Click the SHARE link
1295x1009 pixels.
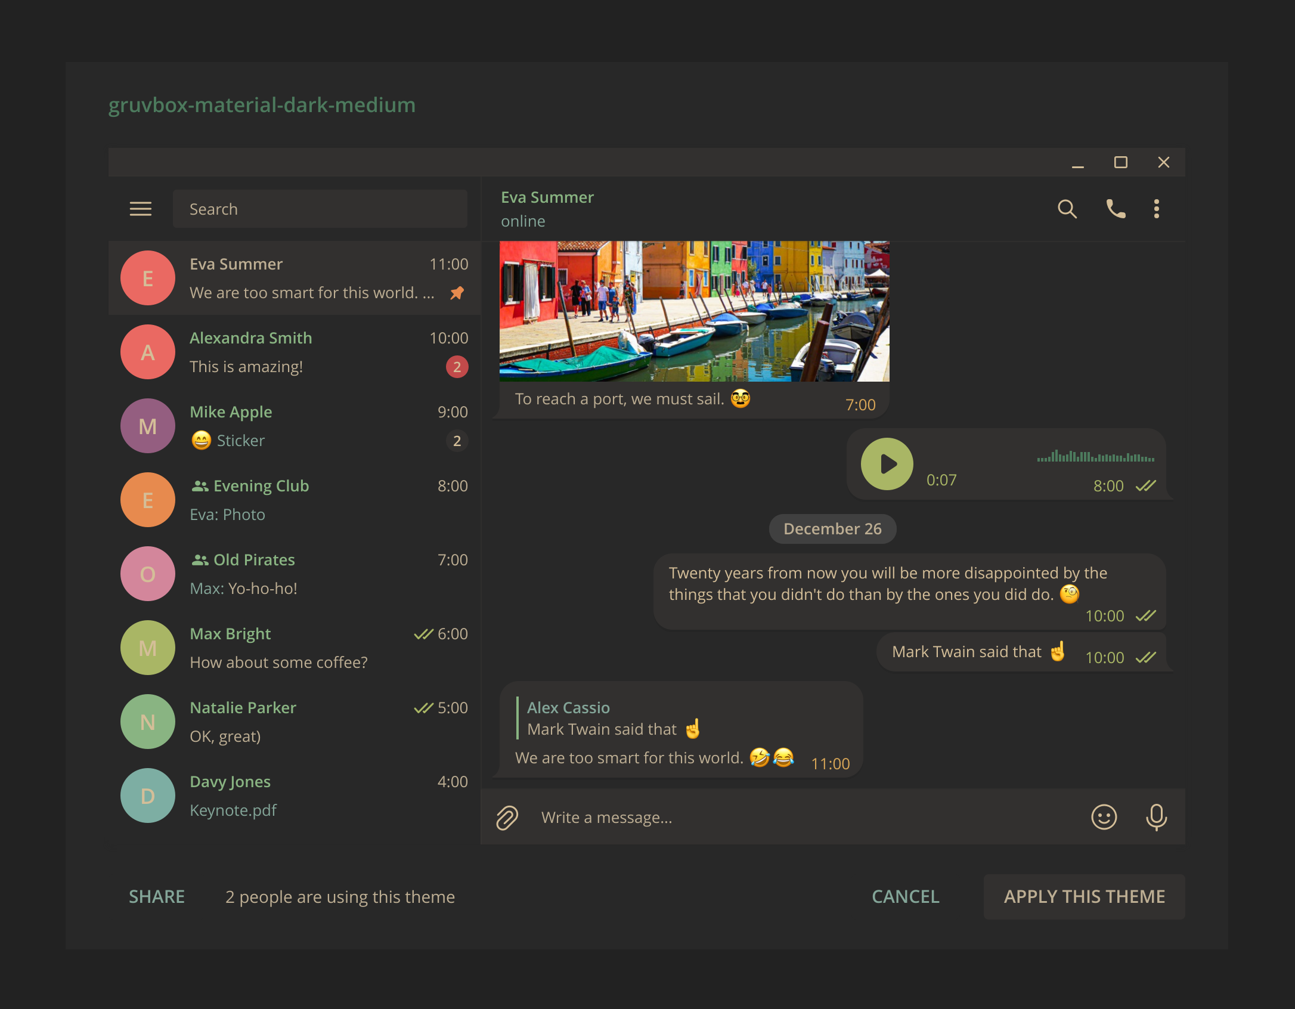click(x=157, y=896)
